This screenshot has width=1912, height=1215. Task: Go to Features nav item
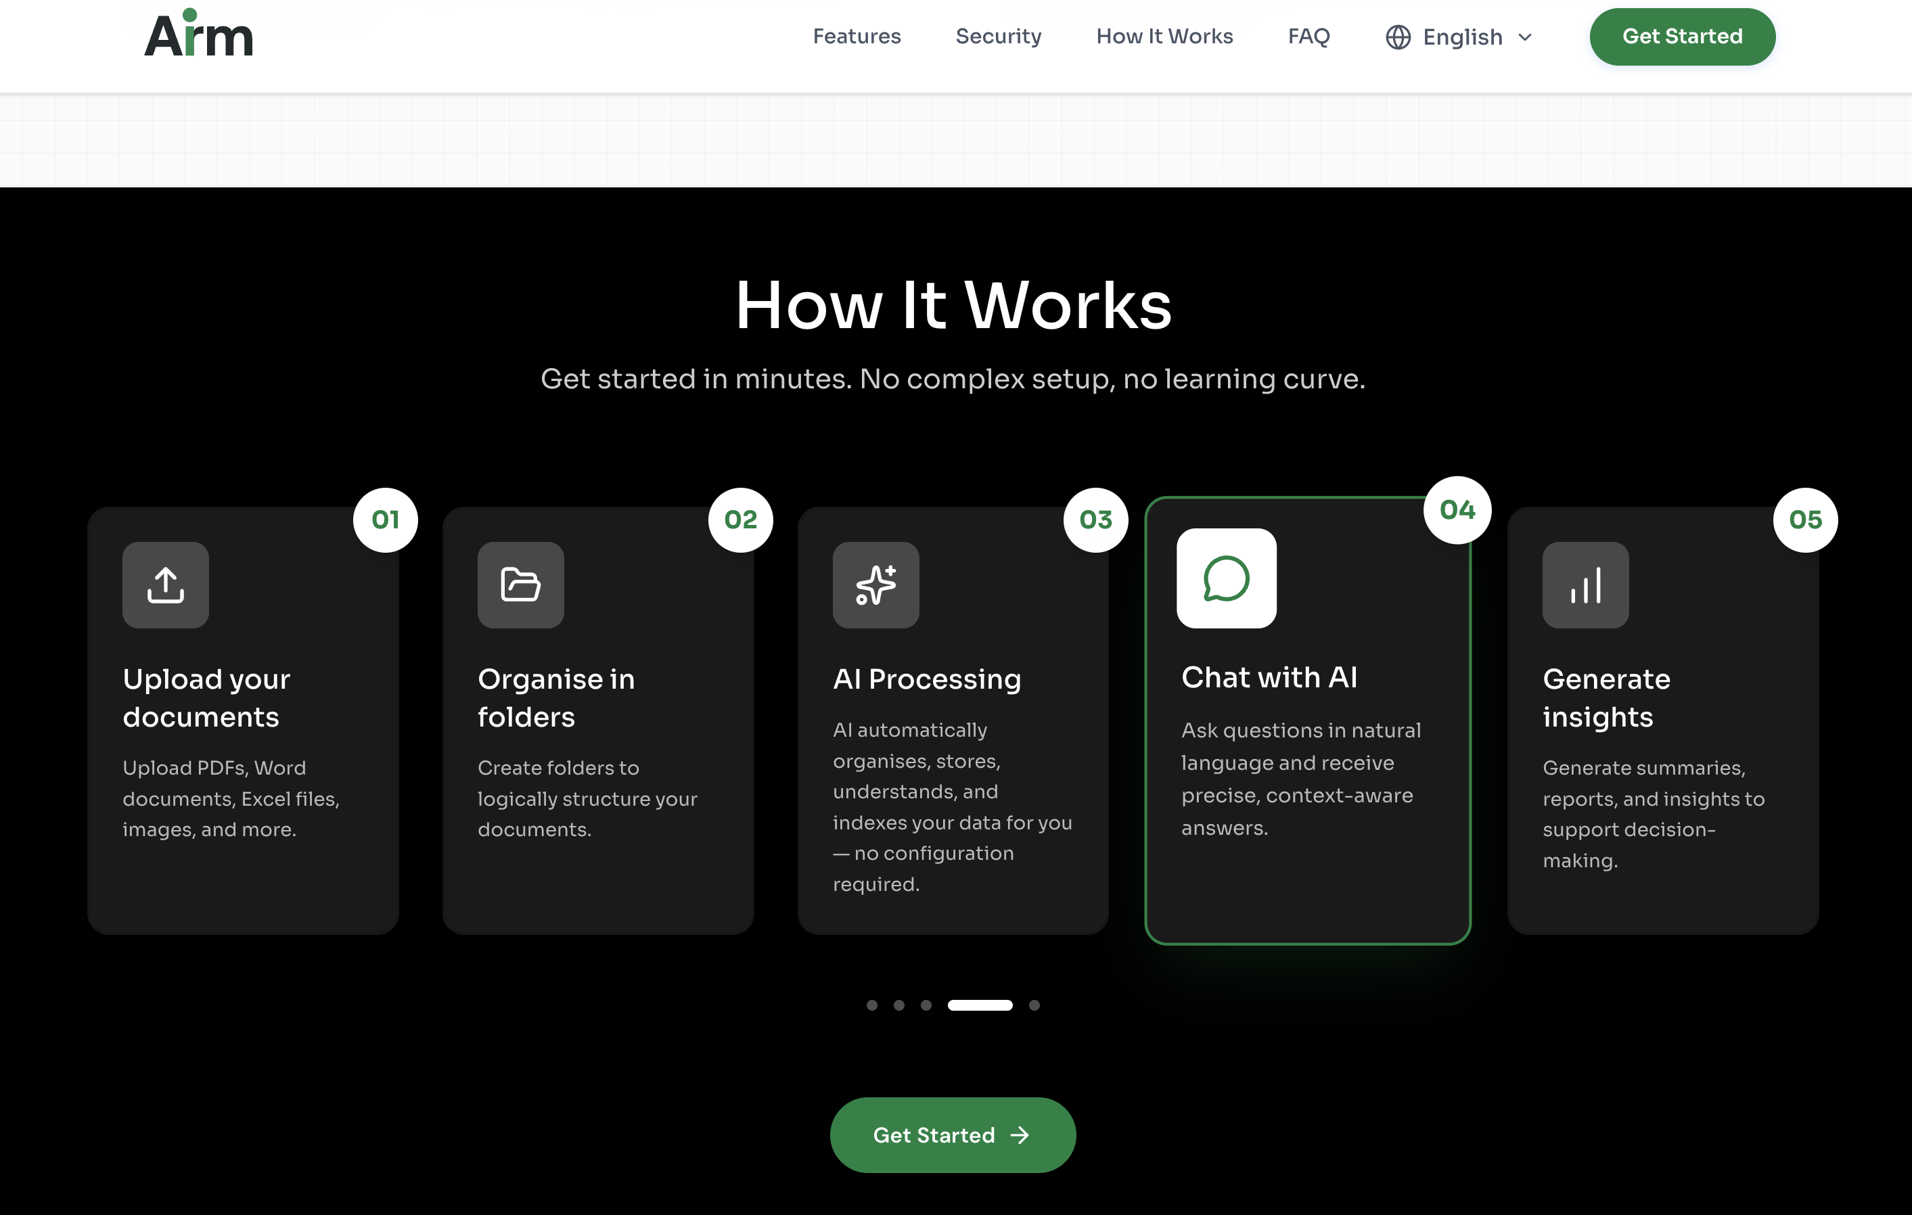tap(857, 37)
